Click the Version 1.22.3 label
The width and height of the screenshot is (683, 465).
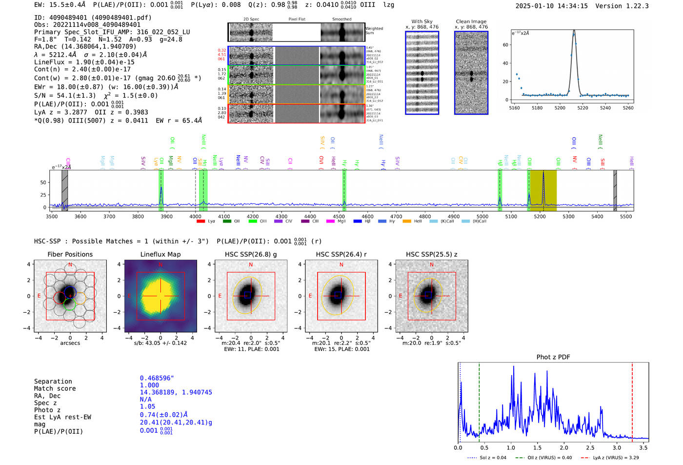coord(622,6)
